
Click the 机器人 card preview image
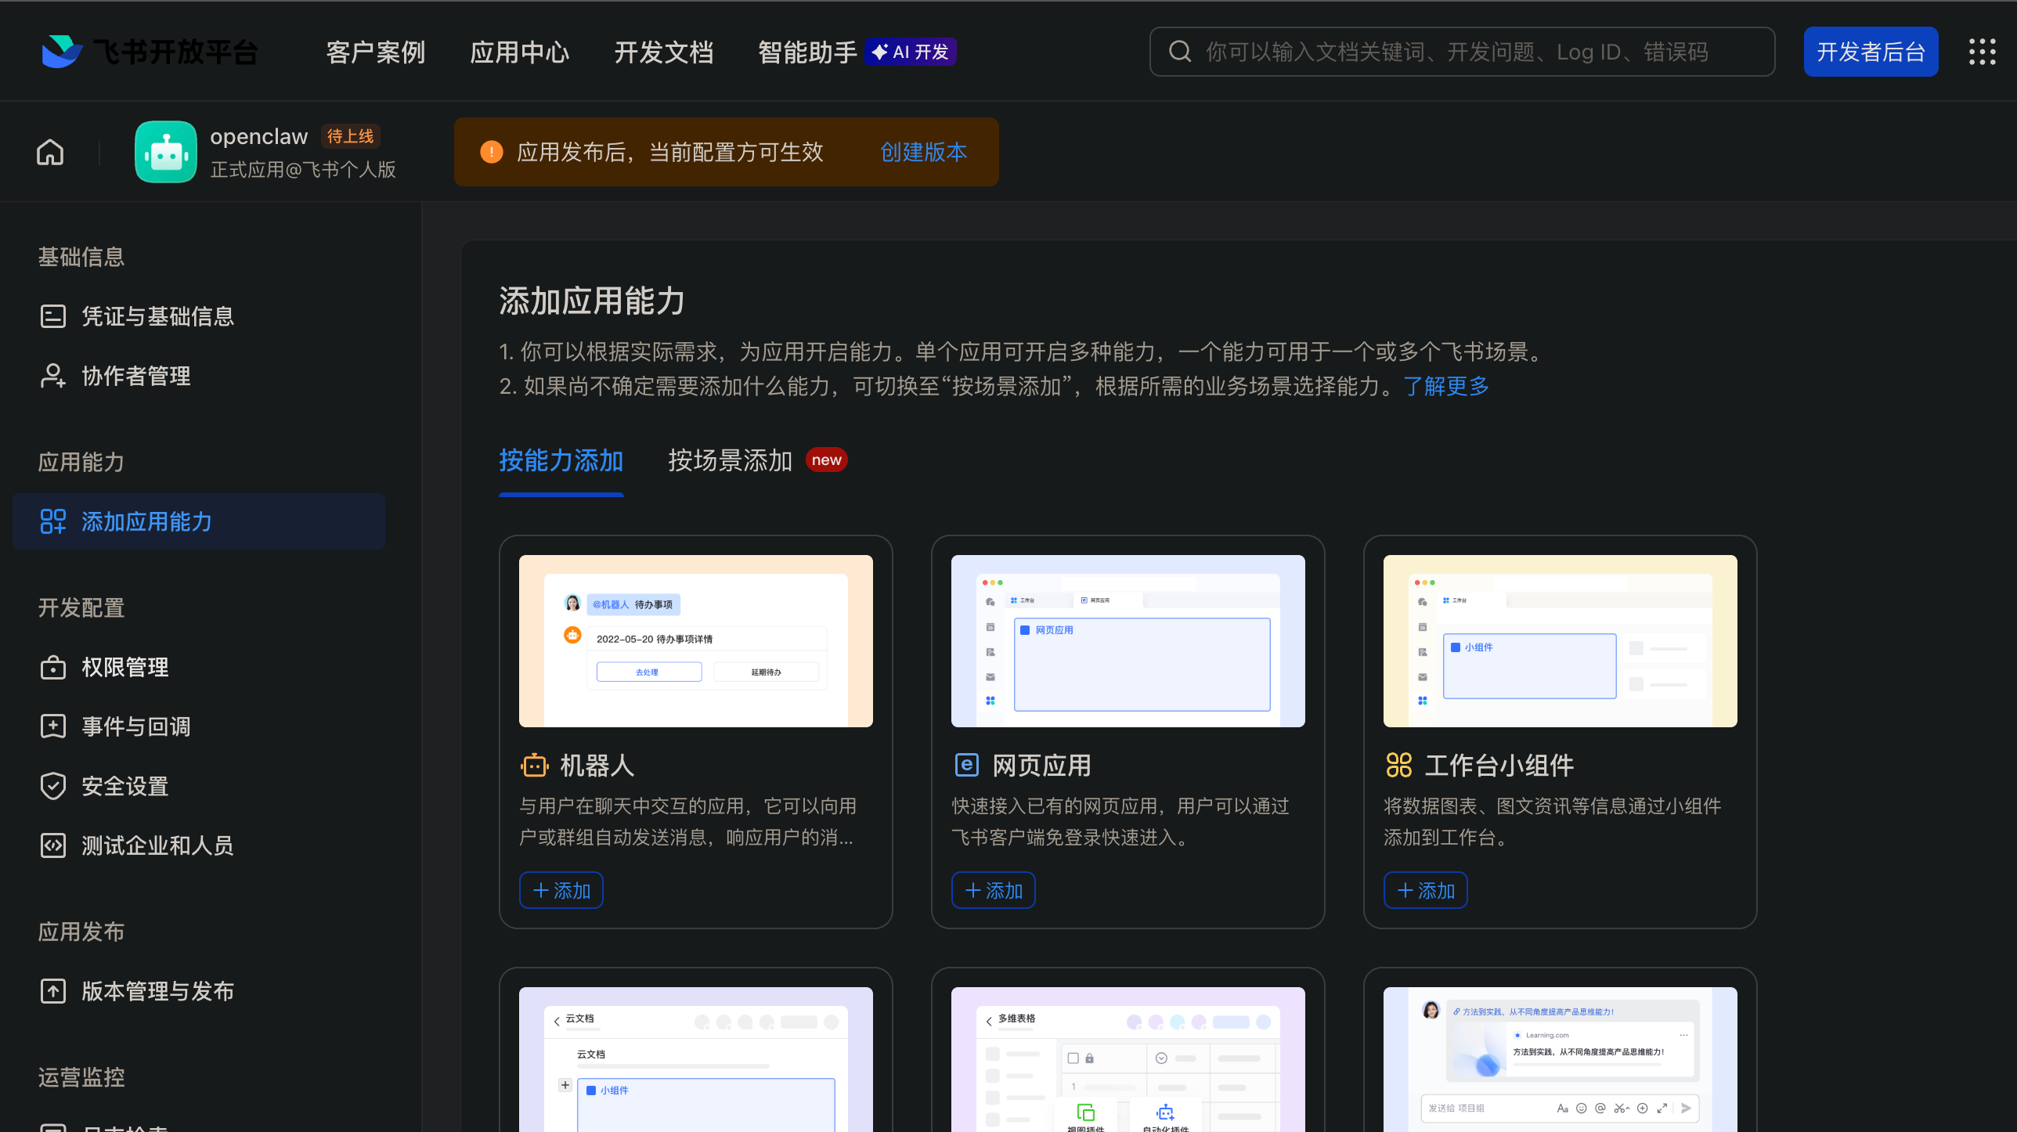click(x=696, y=641)
